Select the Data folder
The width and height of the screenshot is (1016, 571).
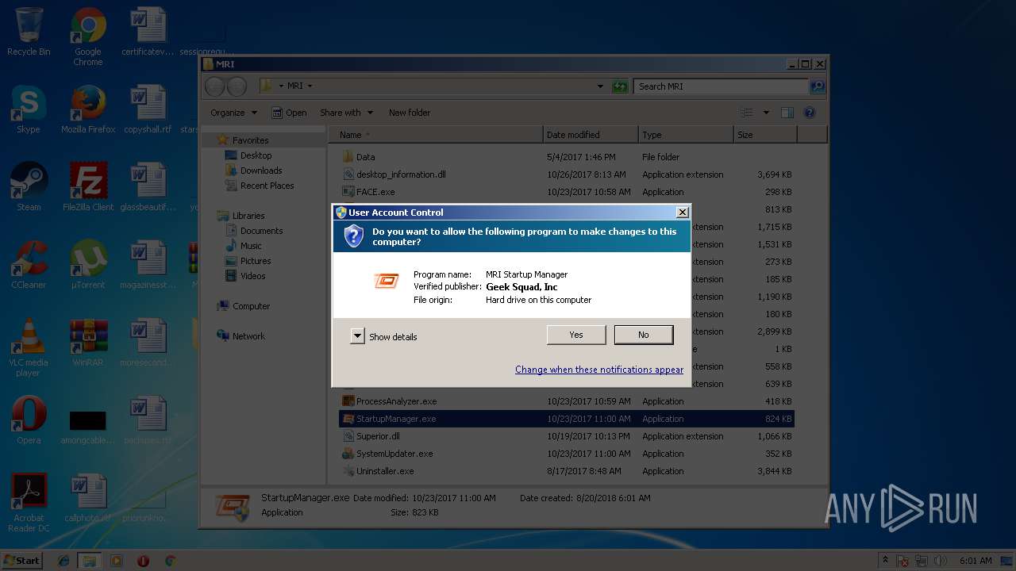(567, 157)
